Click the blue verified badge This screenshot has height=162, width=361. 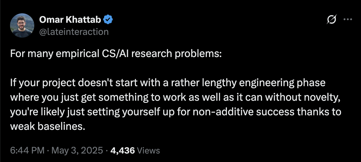tap(108, 20)
